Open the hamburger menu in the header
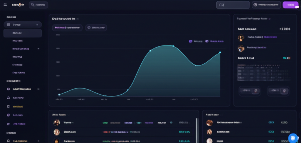 tap(5, 5)
